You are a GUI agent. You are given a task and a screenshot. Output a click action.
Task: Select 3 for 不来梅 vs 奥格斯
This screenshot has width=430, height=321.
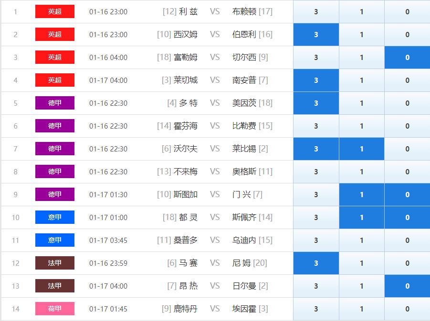(316, 171)
